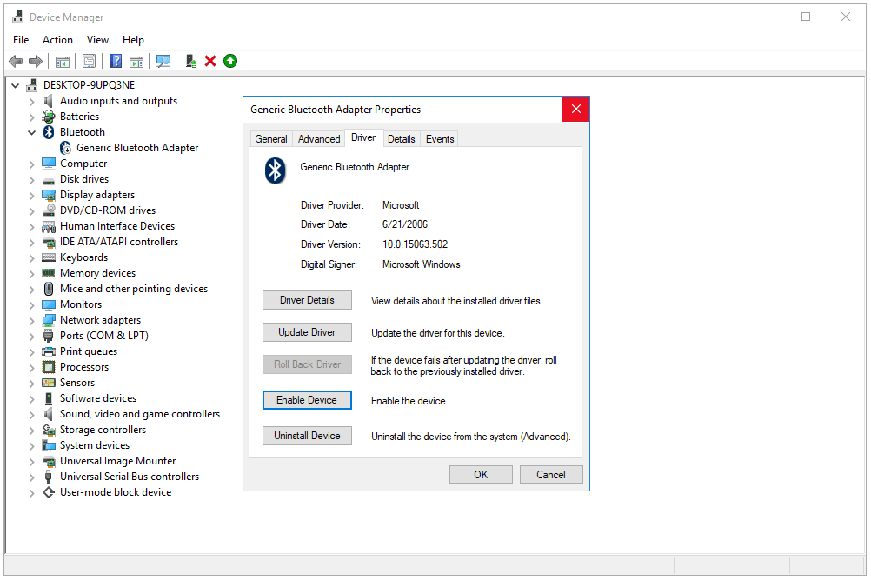Select the Human Interface Devices icon
The image size is (871, 581).
tap(49, 226)
